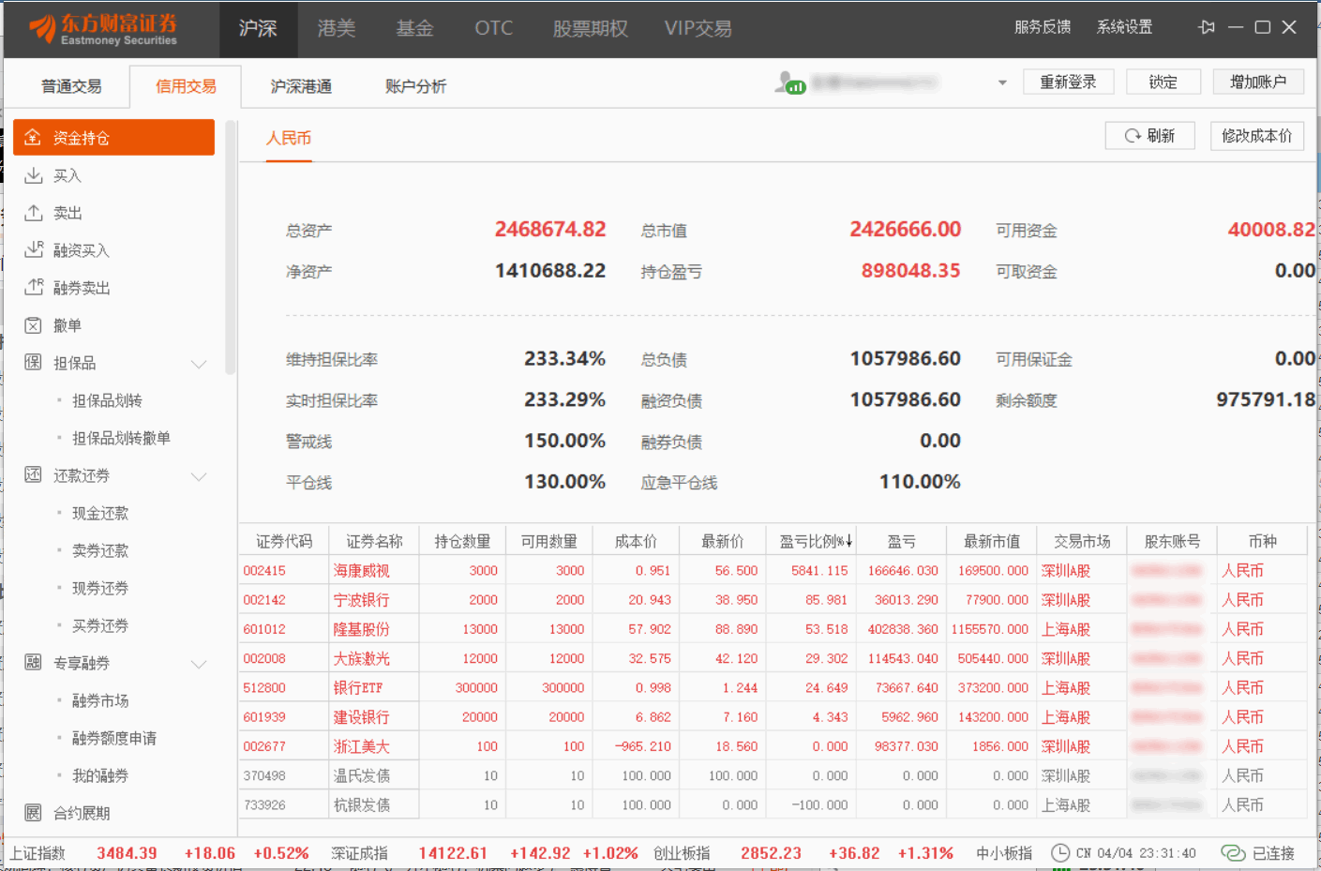Open the 账户分析 tab

point(415,86)
